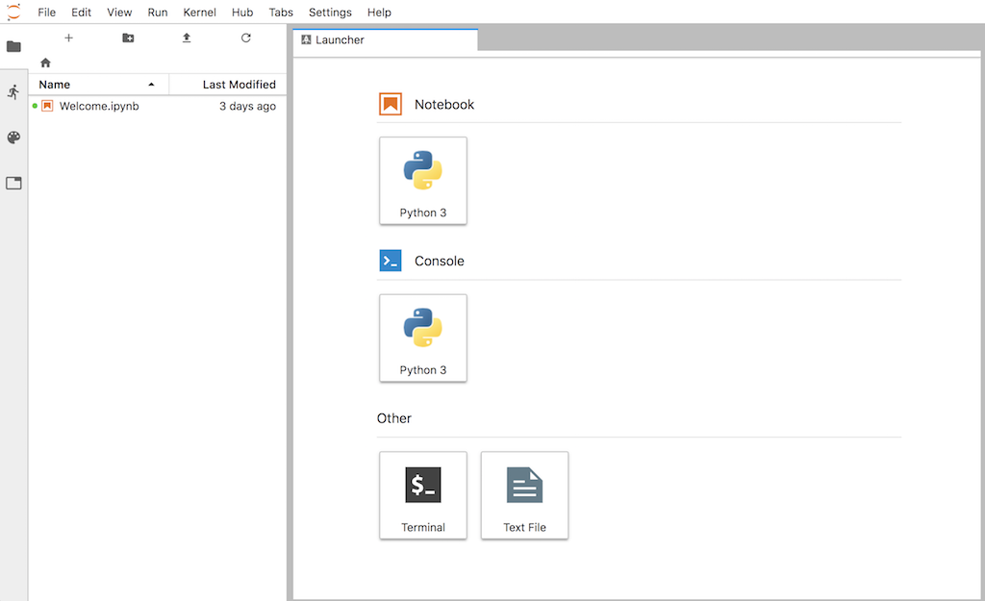Go to home directory breadcrumb icon

coord(45,63)
